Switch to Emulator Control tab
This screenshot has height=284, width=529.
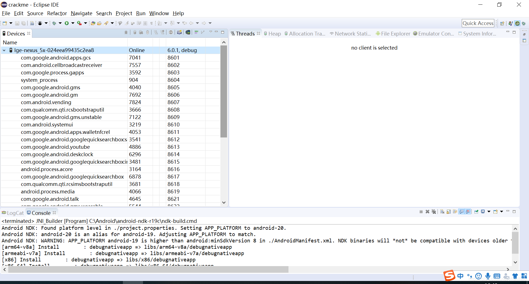(x=433, y=34)
